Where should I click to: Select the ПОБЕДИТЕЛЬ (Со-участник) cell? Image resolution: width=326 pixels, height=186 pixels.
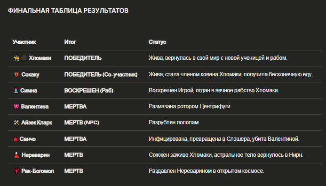point(101,74)
